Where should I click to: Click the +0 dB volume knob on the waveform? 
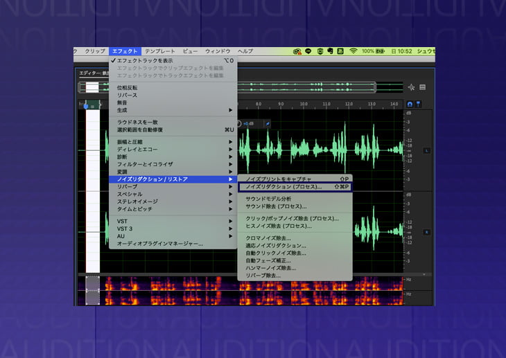[240, 124]
